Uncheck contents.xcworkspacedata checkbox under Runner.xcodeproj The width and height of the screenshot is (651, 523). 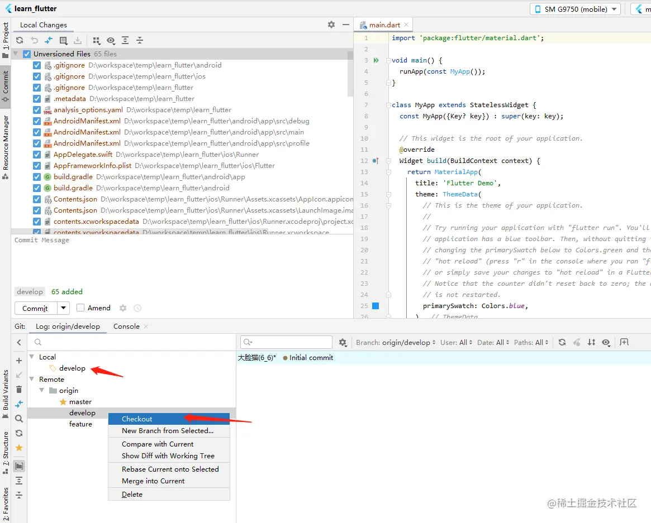pyautogui.click(x=37, y=222)
